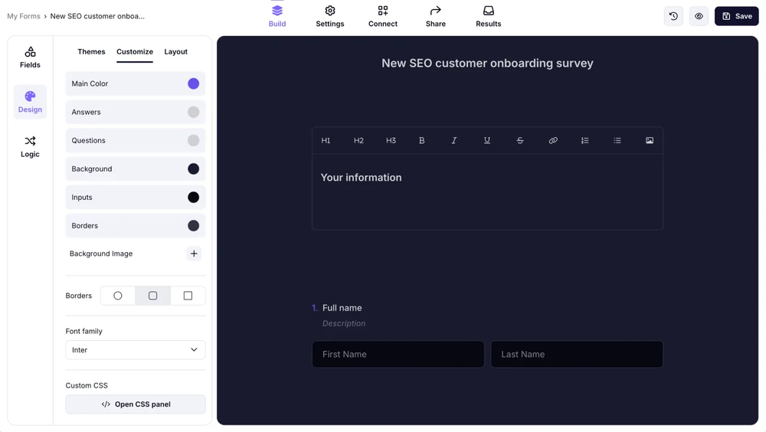Viewport: 766px width, 432px height.
Task: Change the Main Color swatch
Action: [194, 83]
